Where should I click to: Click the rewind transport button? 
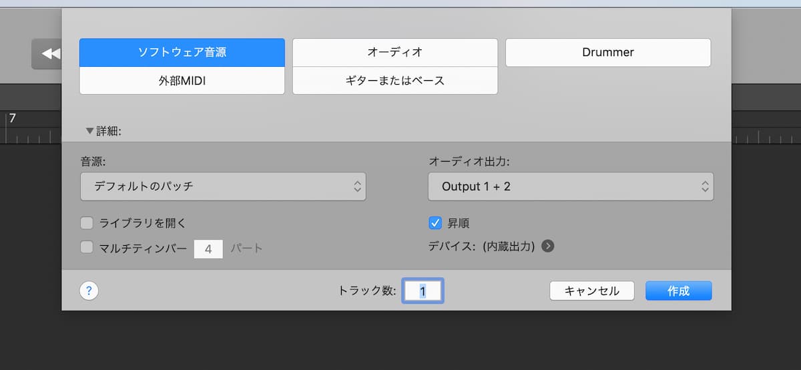[x=48, y=54]
